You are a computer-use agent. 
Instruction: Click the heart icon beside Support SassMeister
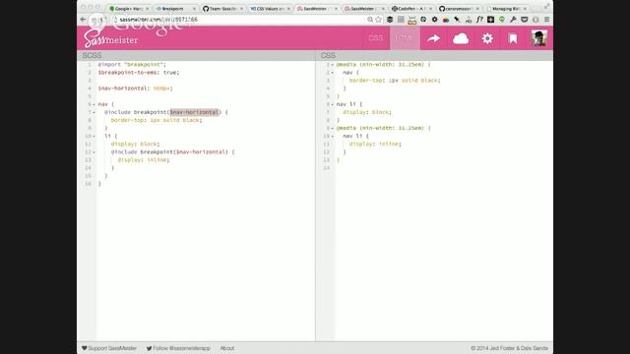pos(85,348)
